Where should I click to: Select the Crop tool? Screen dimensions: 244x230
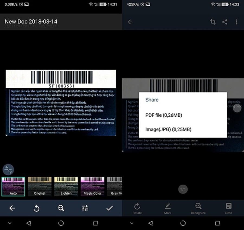click(213, 22)
